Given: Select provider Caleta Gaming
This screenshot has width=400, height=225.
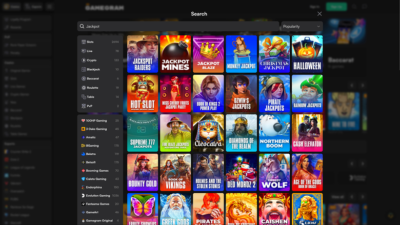Looking at the screenshot, I should click(100, 179).
